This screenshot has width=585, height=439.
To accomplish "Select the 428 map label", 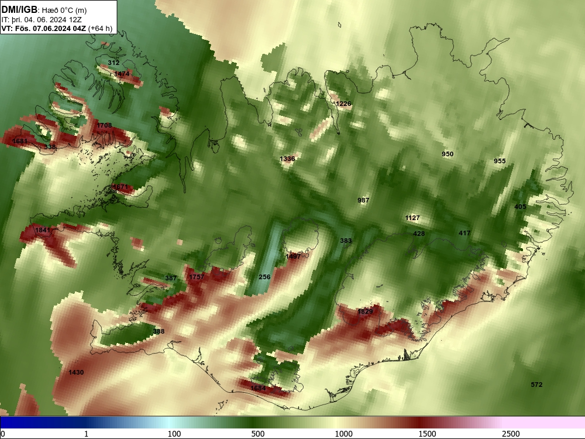I will pyautogui.click(x=419, y=234).
